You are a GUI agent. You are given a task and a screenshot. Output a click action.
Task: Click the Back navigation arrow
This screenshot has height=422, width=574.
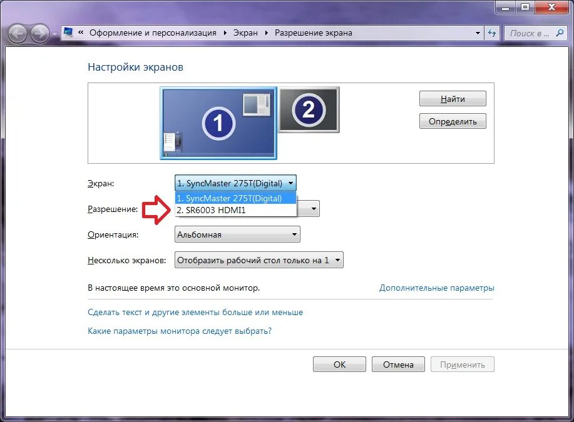pyautogui.click(x=17, y=34)
